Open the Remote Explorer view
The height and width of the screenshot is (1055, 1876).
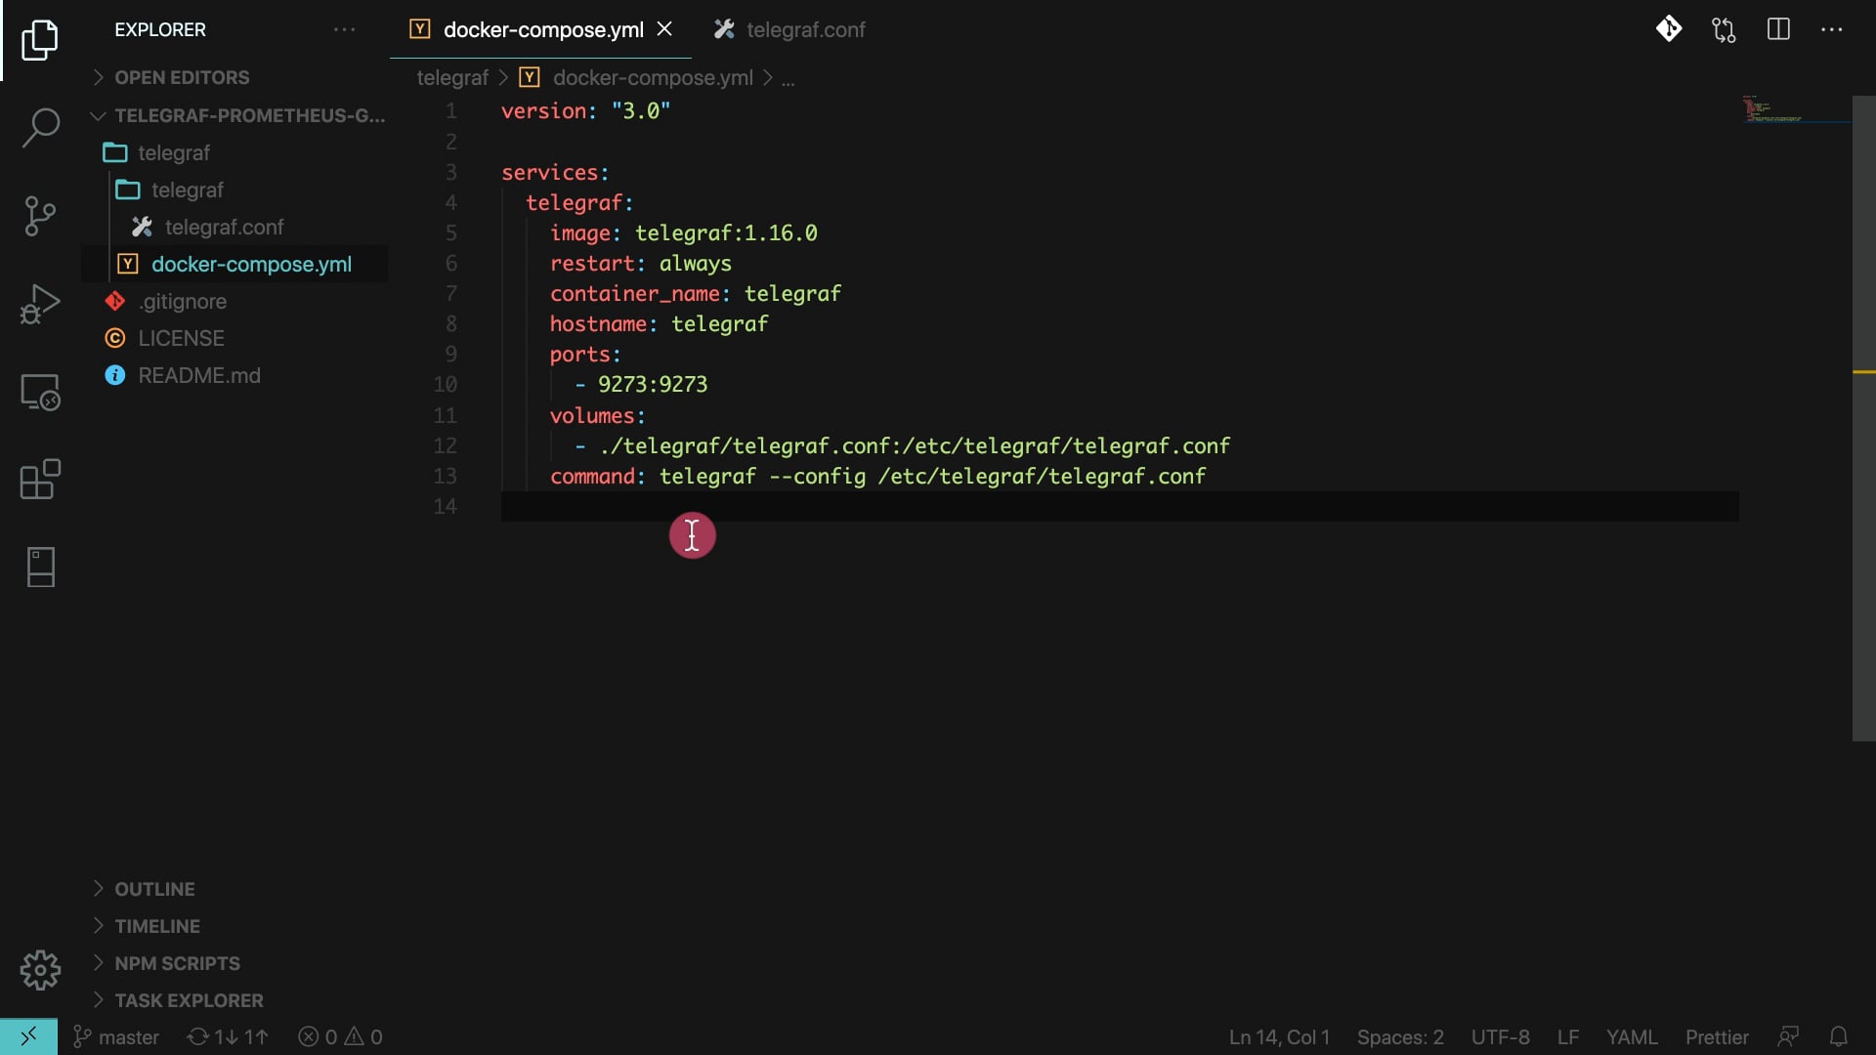pyautogui.click(x=40, y=392)
